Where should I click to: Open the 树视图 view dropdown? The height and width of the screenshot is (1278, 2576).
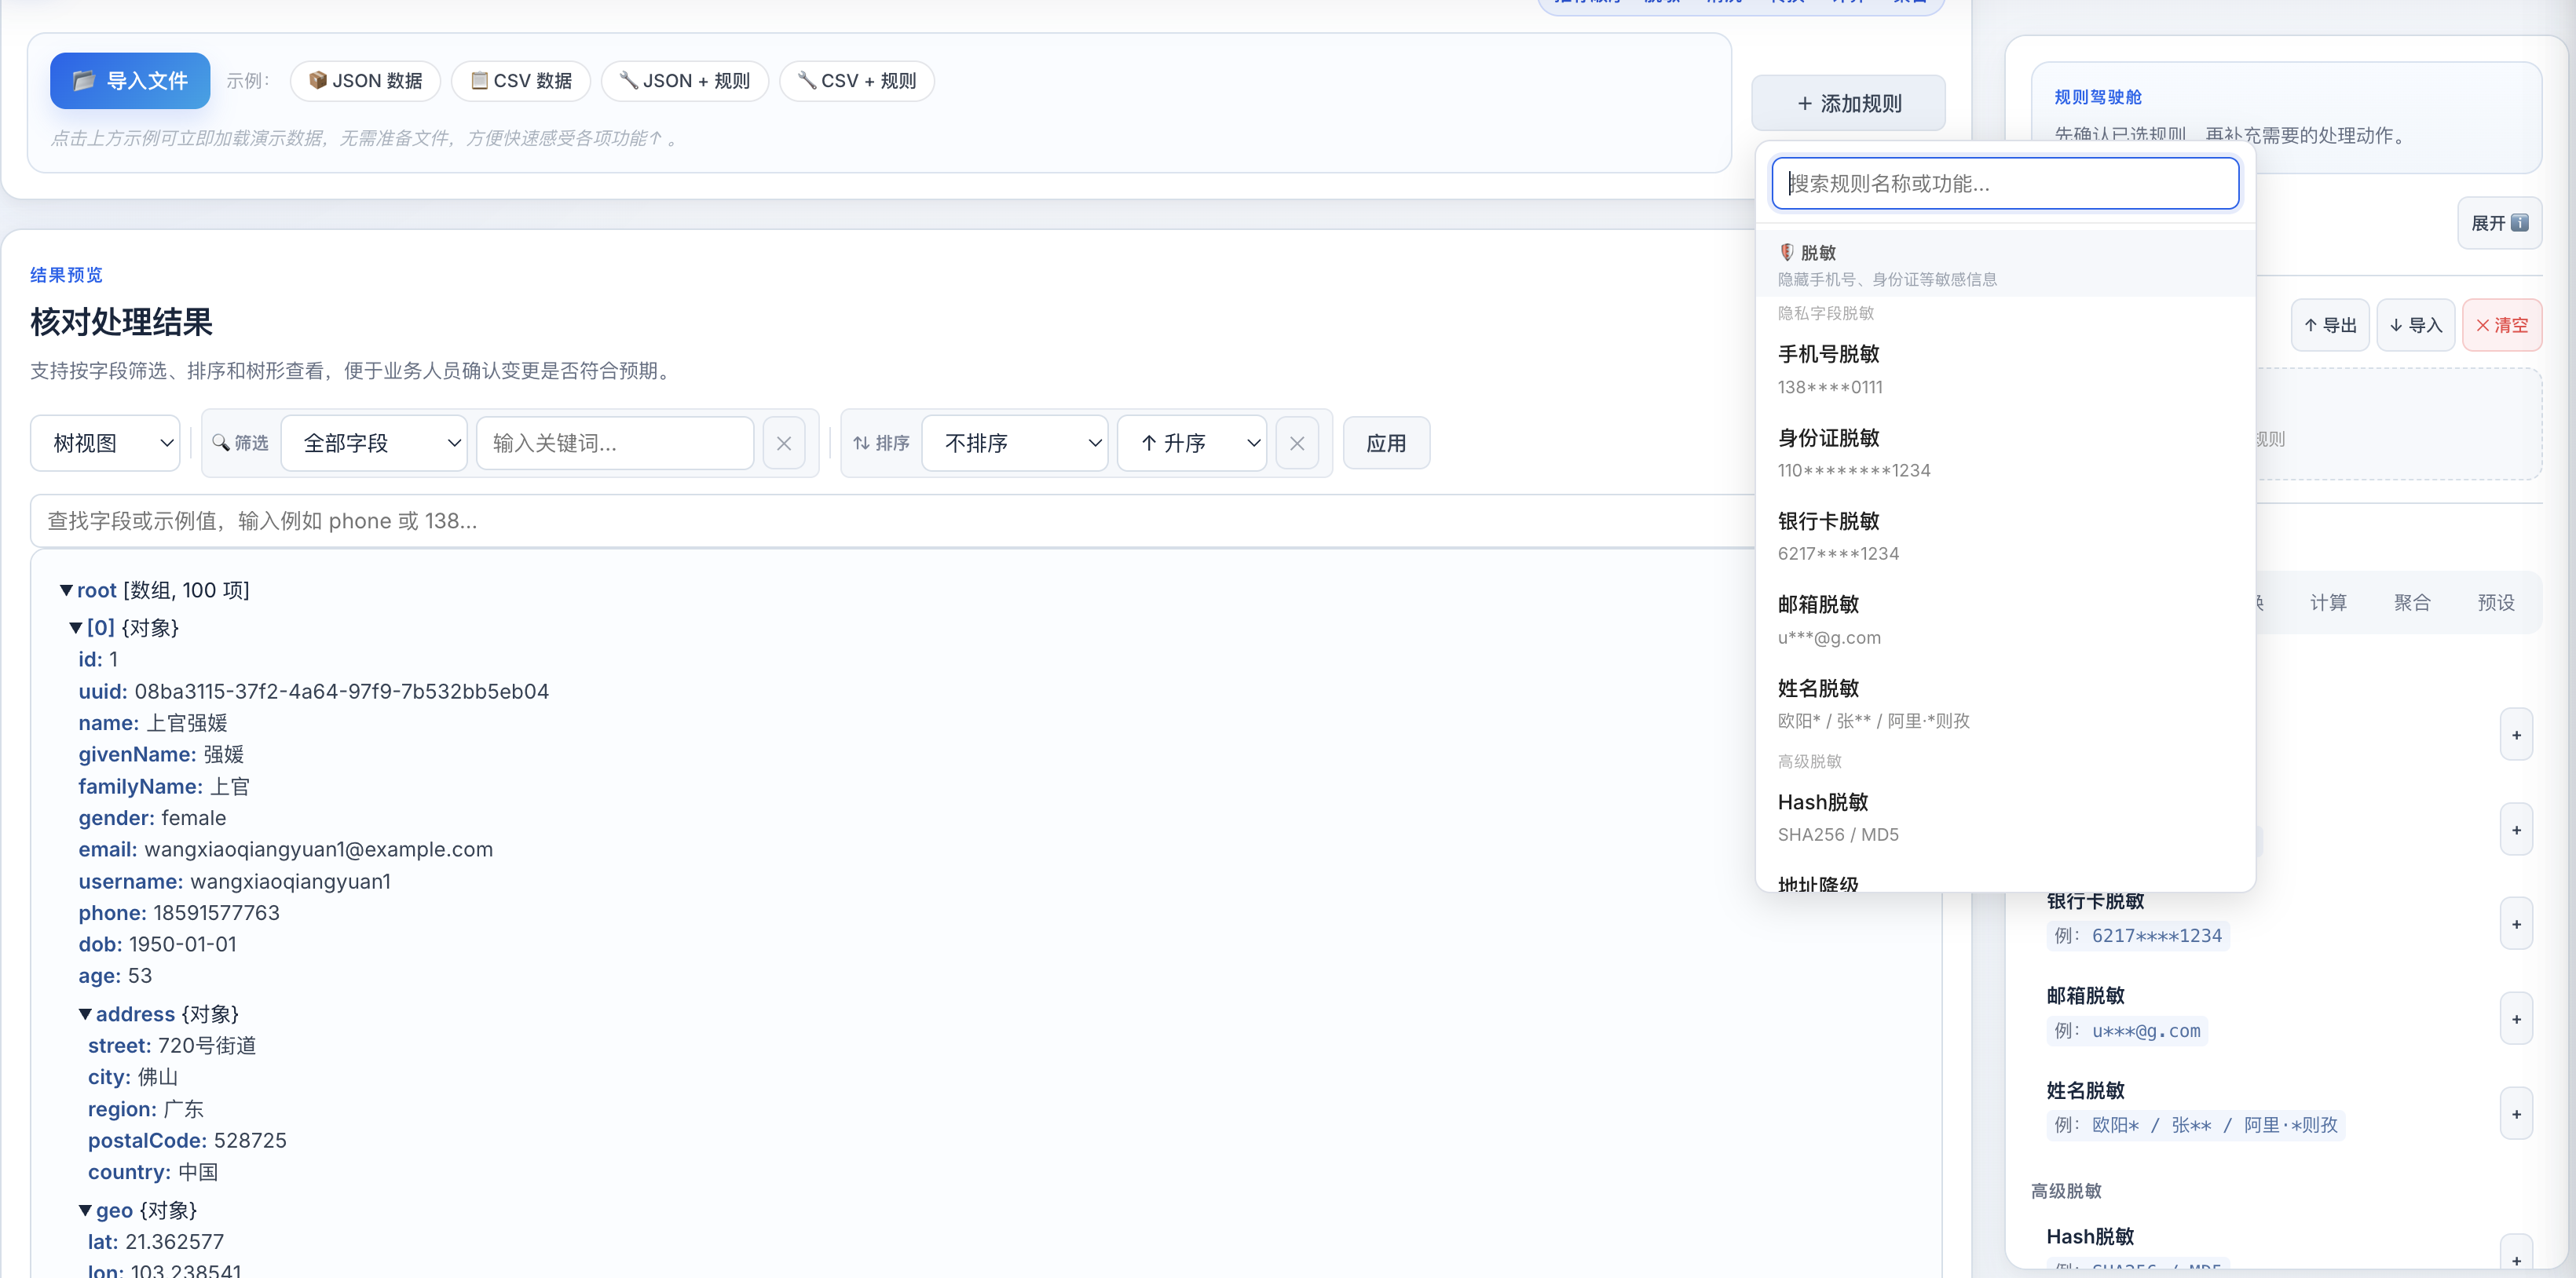coord(104,443)
